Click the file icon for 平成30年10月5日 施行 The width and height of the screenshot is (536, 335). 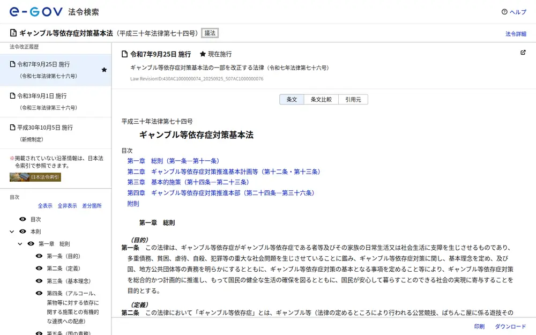[x=13, y=128]
